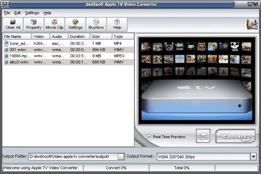Expand the Output Format dropdown arrow
The width and height of the screenshot is (261, 174).
coord(253,156)
